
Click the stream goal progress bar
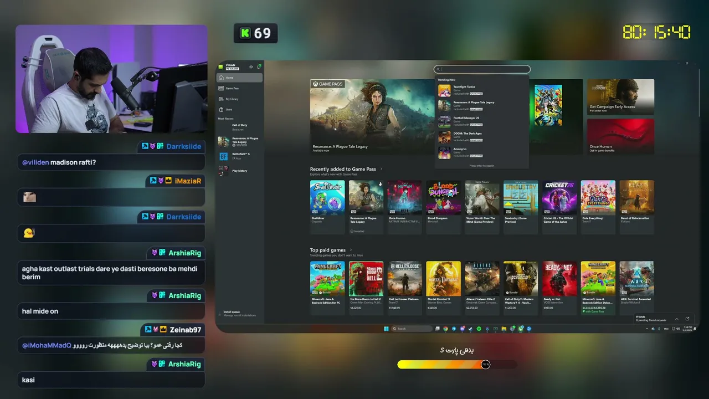[457, 364]
